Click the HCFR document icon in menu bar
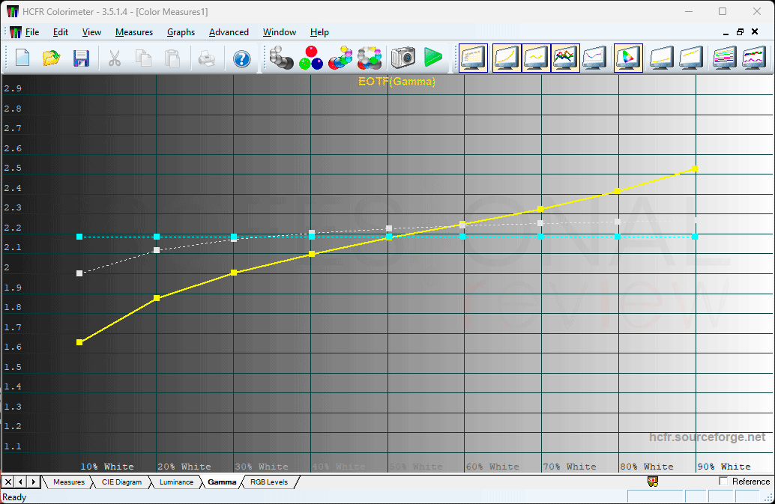Screen dimensions: 775x504 [x=16, y=32]
